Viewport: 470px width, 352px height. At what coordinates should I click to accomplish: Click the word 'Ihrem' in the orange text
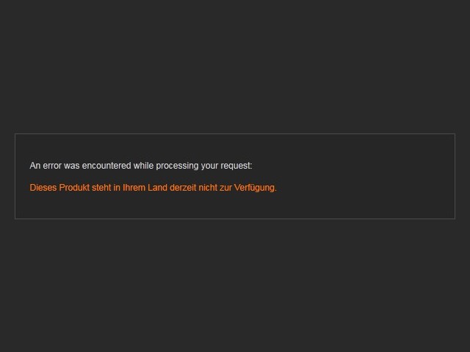134,188
